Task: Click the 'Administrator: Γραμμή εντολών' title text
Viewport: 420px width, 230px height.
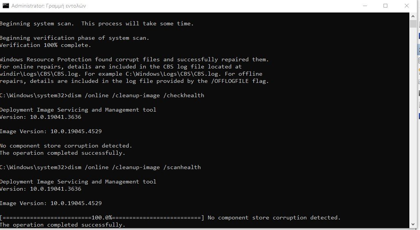Action: (x=49, y=6)
